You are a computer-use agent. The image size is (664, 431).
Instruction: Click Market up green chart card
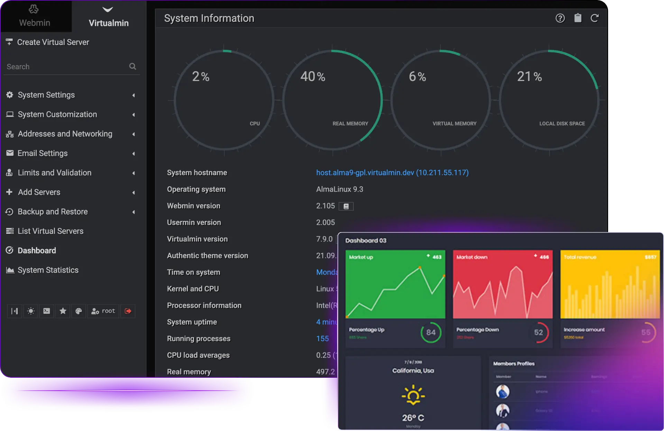(x=395, y=284)
